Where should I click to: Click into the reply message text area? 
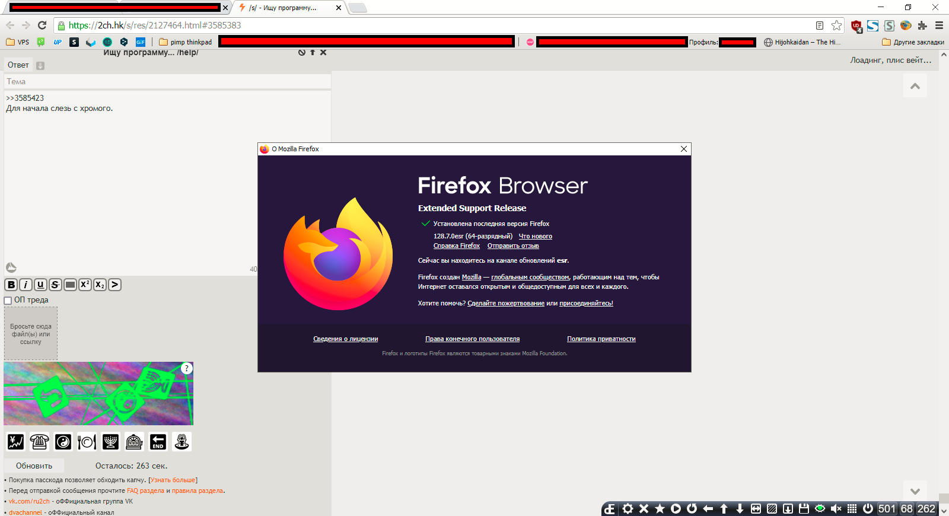(x=167, y=183)
